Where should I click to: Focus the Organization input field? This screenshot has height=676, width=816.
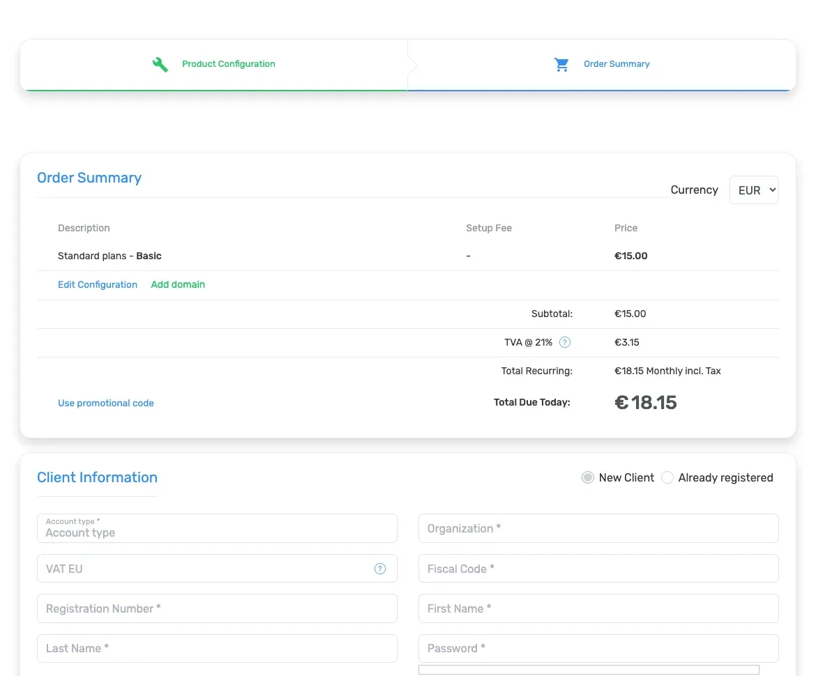pos(598,528)
